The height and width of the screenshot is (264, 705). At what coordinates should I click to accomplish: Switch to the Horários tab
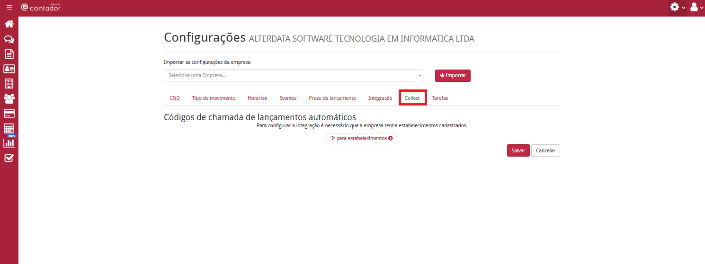(257, 98)
